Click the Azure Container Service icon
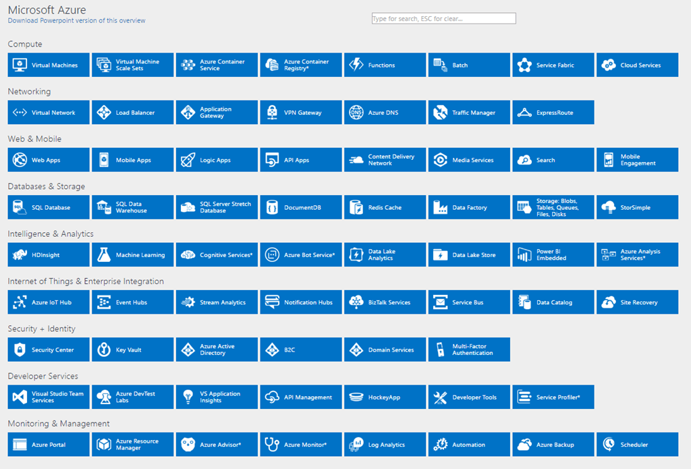 [x=188, y=65]
